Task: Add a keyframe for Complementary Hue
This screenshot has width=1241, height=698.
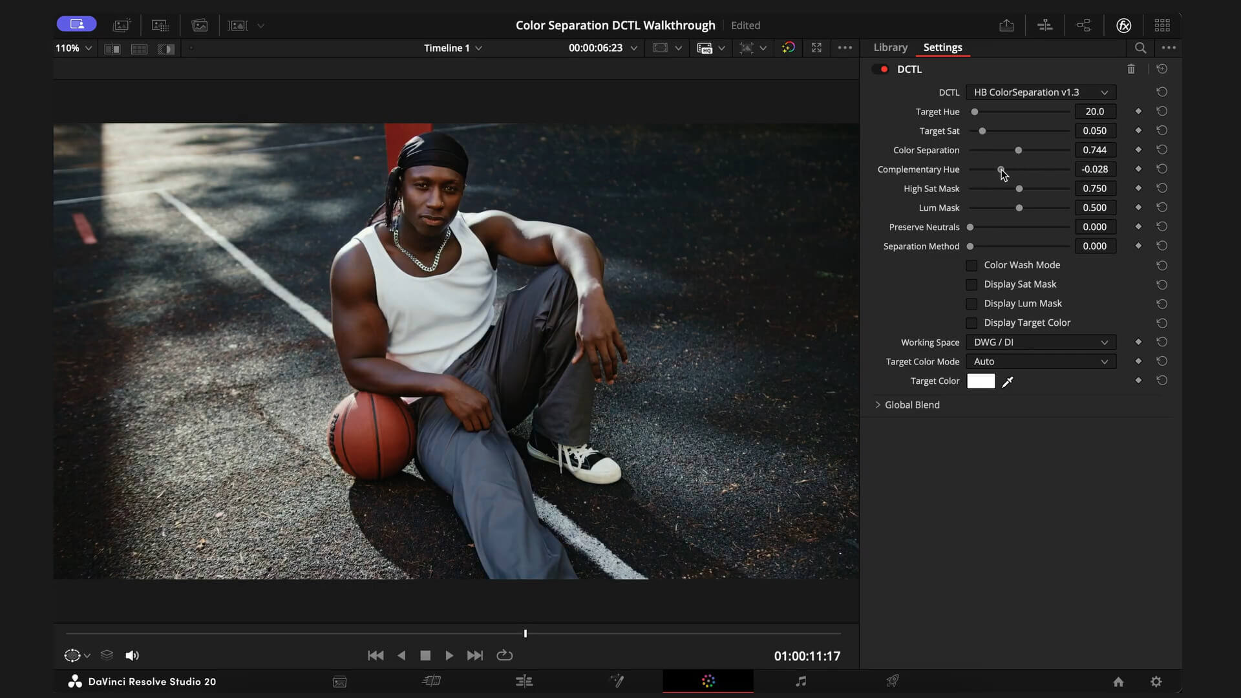Action: 1139,169
